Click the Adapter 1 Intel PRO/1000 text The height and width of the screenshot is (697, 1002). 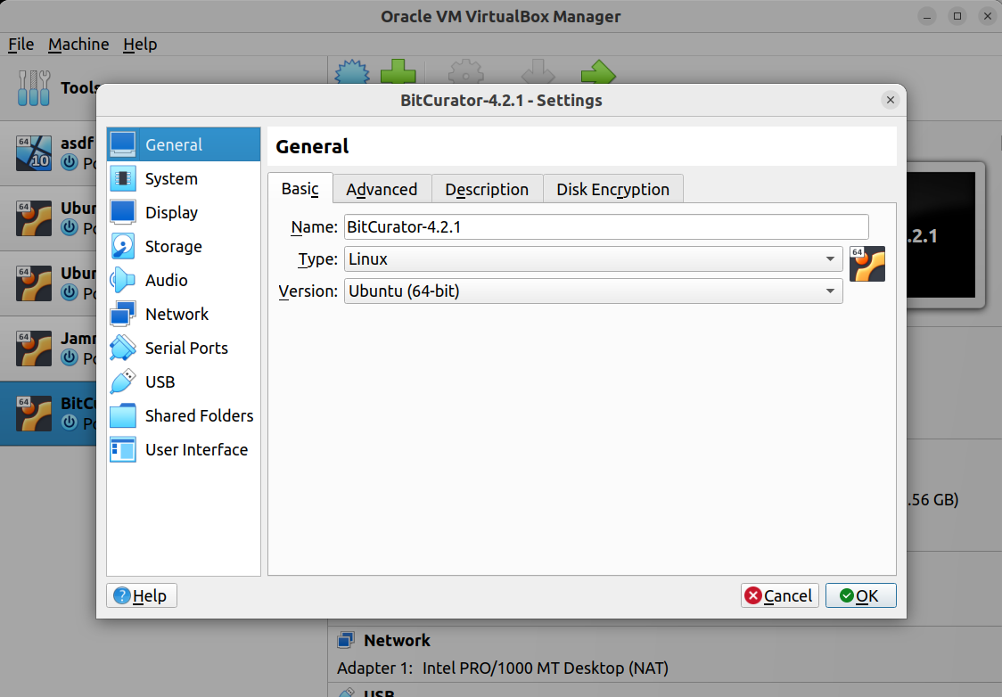[503, 668]
